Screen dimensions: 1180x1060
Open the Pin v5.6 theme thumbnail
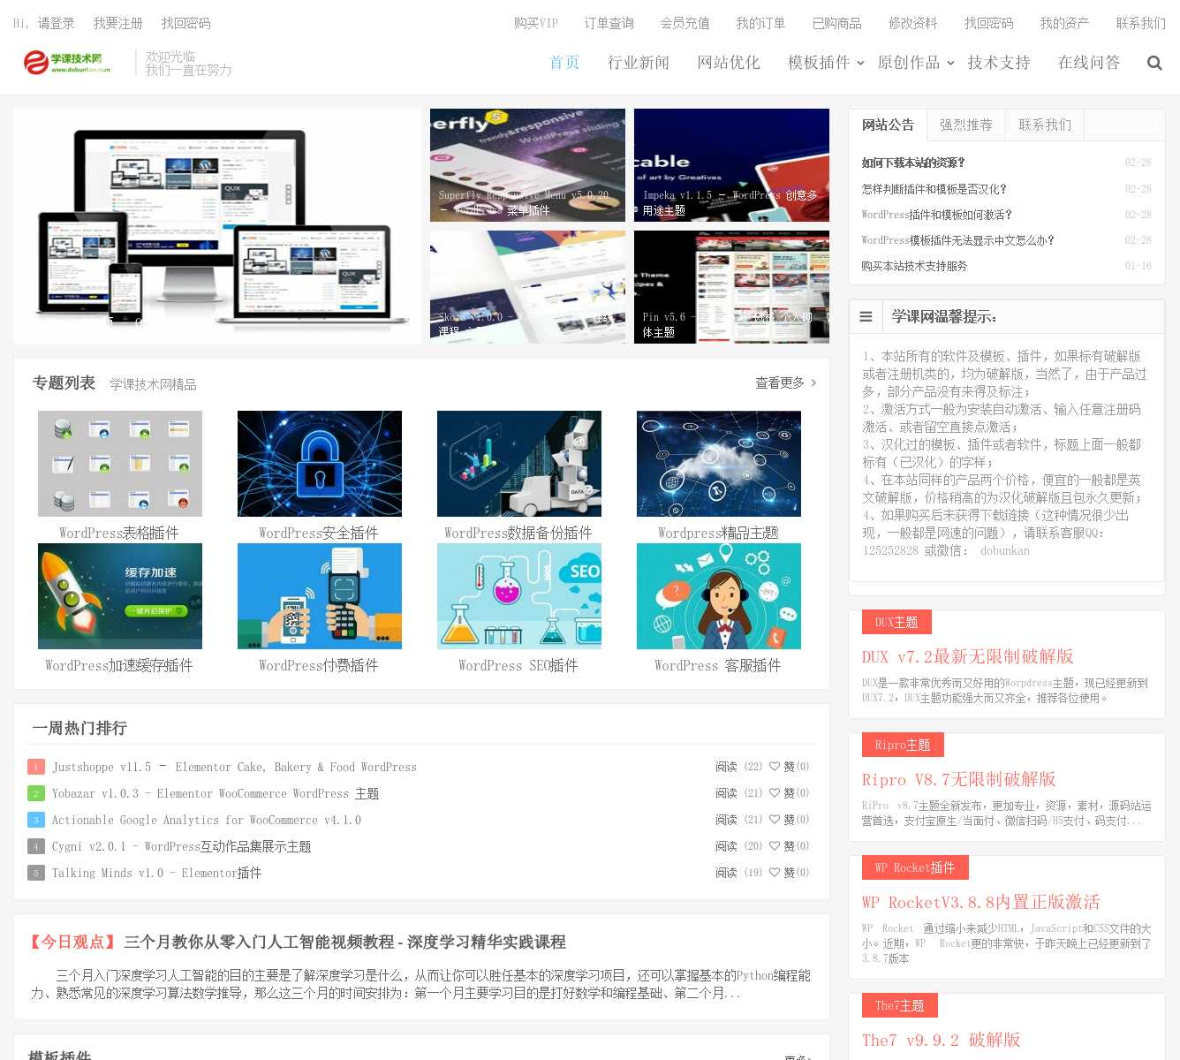731,287
